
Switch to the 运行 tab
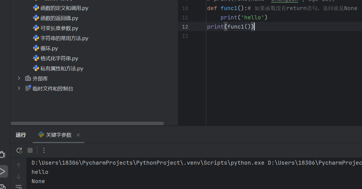click(20, 135)
